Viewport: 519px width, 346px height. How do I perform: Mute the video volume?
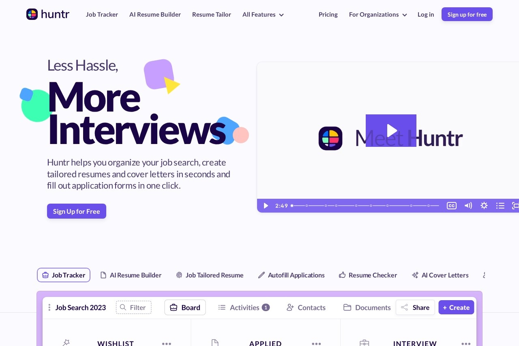click(468, 206)
